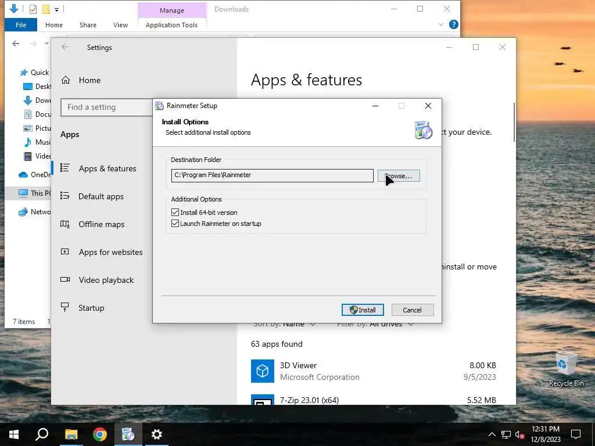The image size is (595, 446).
Task: Click the 3D Viewer app icon
Action: 262,371
